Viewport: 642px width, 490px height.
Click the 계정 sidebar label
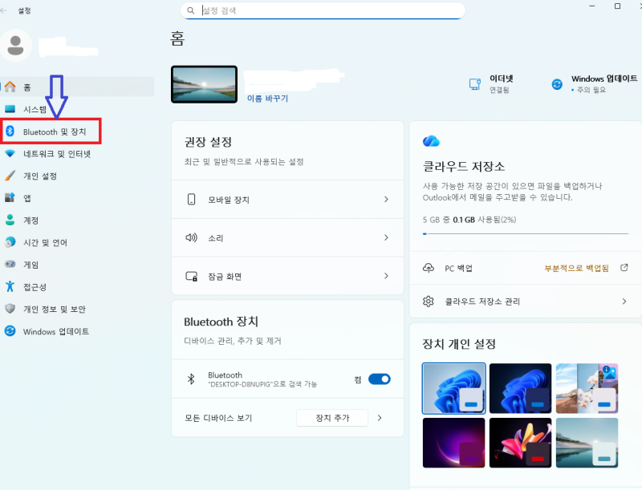(30, 220)
